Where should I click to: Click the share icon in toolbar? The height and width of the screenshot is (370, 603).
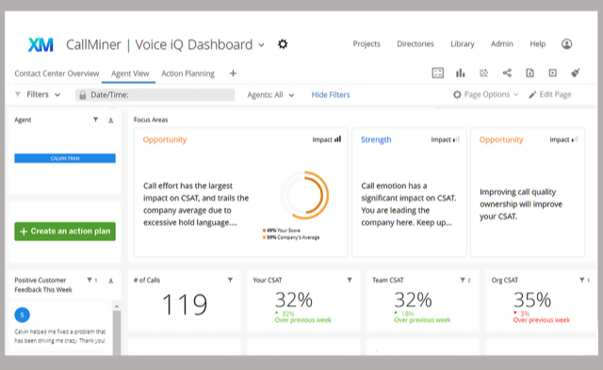click(507, 72)
